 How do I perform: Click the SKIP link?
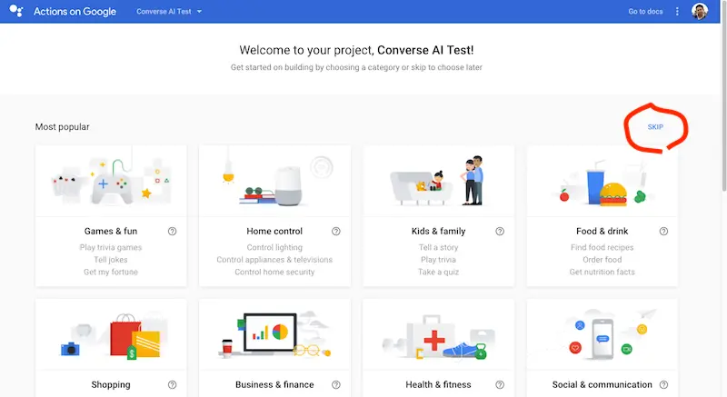tap(655, 127)
